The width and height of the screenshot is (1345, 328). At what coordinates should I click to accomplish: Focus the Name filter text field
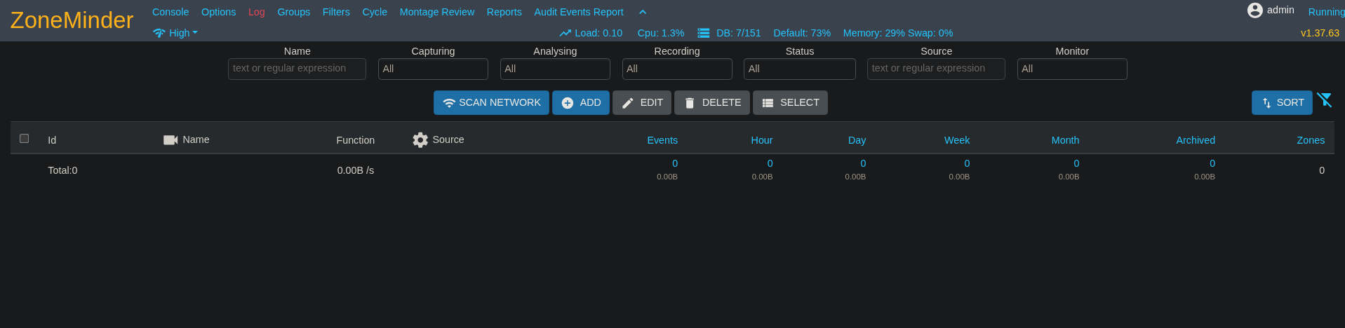(297, 69)
